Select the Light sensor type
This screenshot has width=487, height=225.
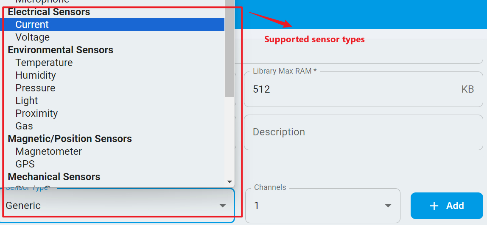27,101
